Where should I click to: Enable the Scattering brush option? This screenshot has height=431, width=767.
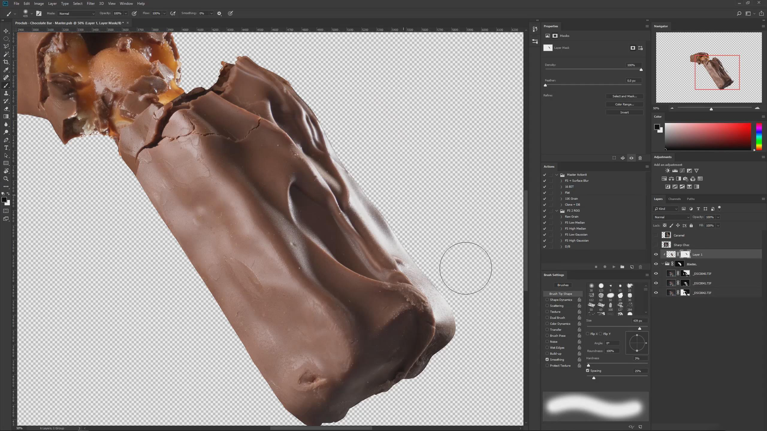pyautogui.click(x=547, y=306)
